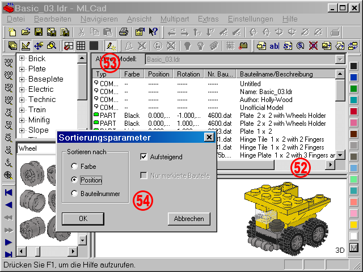Viewport: 363px width, 272px height.
Task: Click the edit mode icon
Action: pyautogui.click(x=26, y=45)
